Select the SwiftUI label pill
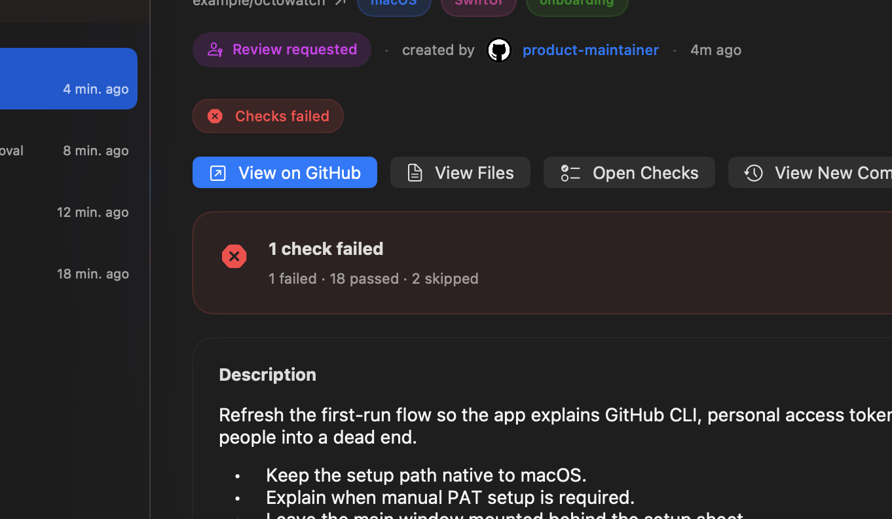 click(x=478, y=3)
